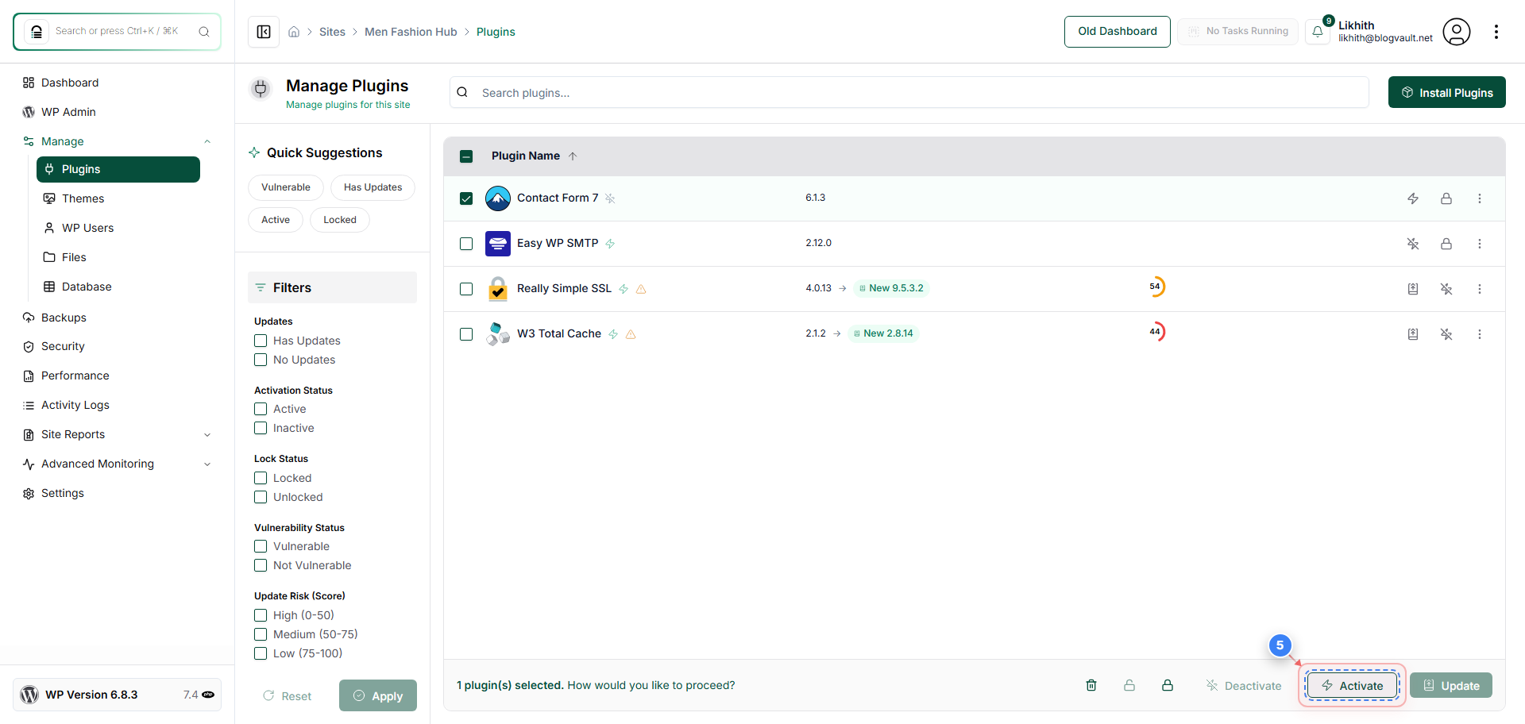
Task: Go to the Themes page in the sidebar
Action: point(83,198)
